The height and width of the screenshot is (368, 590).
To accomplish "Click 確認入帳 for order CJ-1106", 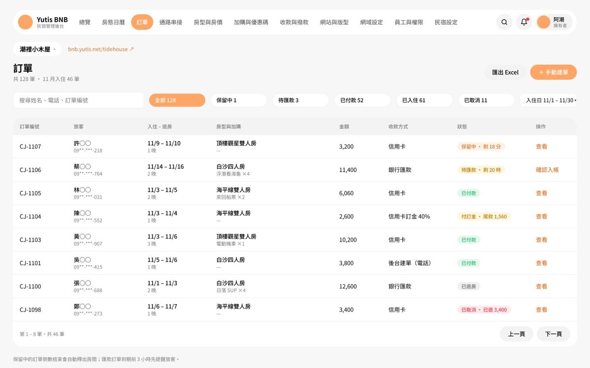I will point(547,170).
